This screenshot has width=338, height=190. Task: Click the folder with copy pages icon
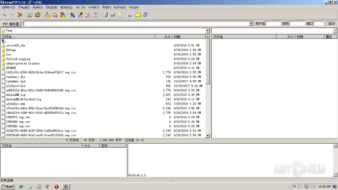pyautogui.click(x=55, y=15)
